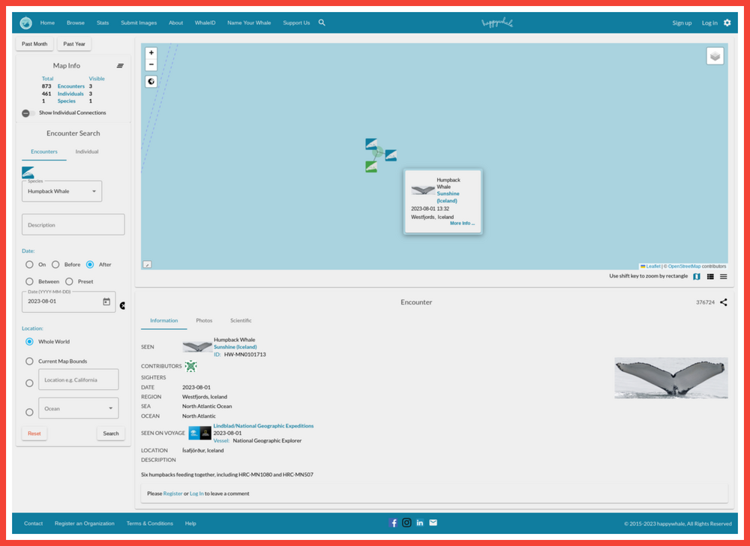
Task: Click the whale fluke photo thumbnail
Action: click(670, 377)
